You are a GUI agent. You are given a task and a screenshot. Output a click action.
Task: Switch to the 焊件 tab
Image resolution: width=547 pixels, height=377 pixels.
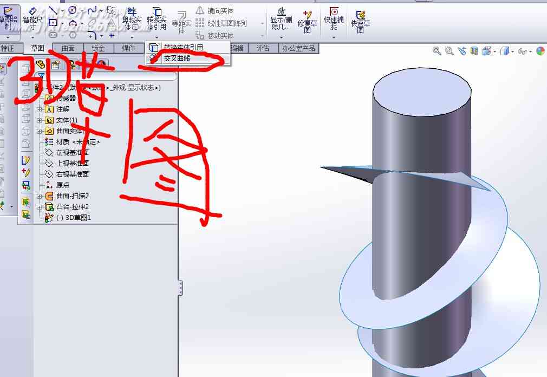tap(128, 48)
